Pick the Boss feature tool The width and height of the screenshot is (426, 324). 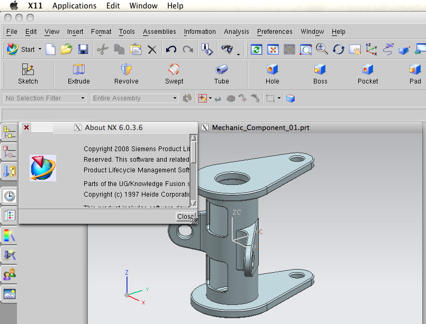(320, 73)
